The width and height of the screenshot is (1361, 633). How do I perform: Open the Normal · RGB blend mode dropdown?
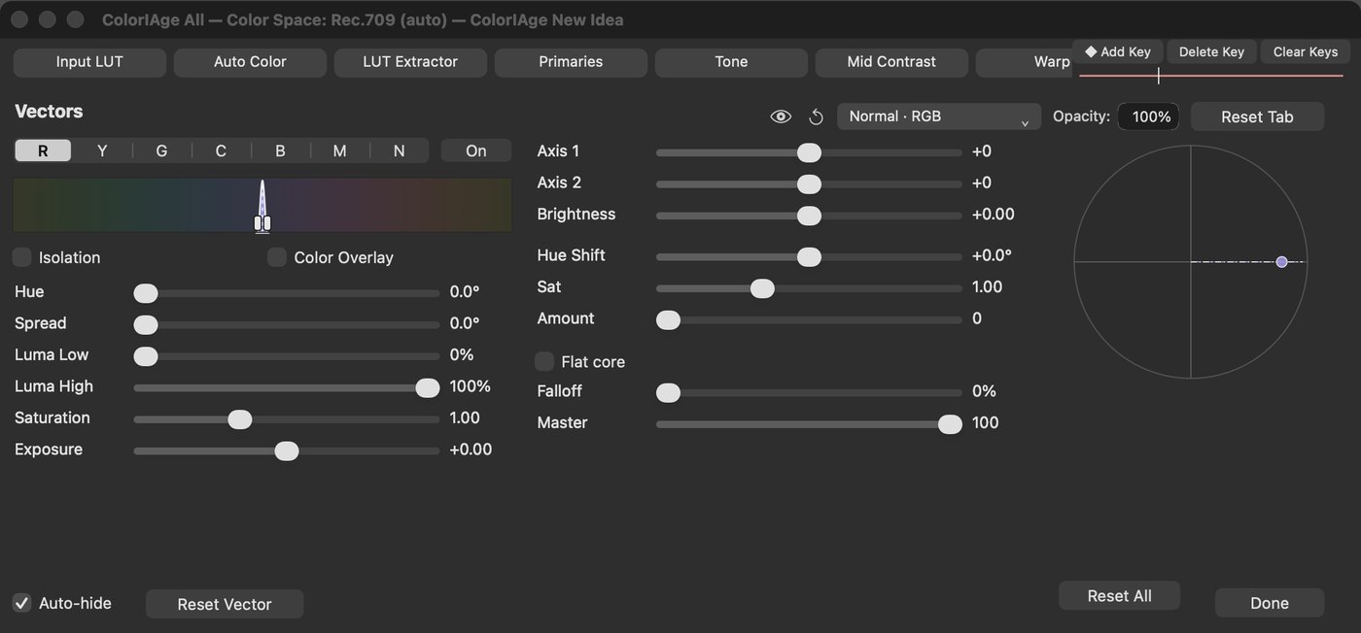point(939,117)
